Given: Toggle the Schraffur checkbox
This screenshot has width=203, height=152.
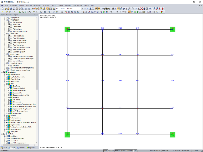Looking at the screenshot, I should [x=9, y=97].
